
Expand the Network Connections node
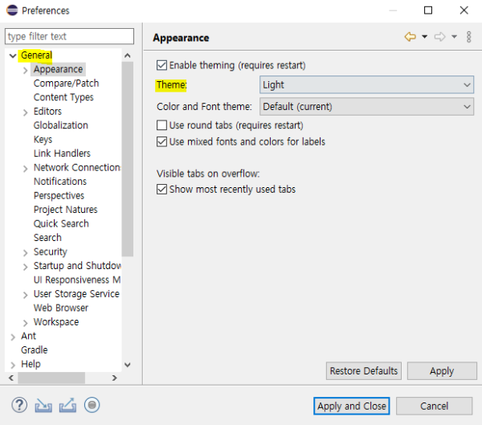(25, 169)
